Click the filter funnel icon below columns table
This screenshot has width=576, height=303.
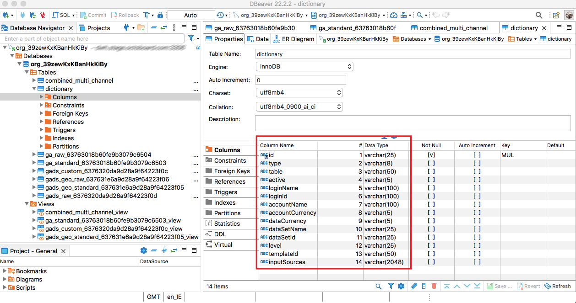pos(391,286)
